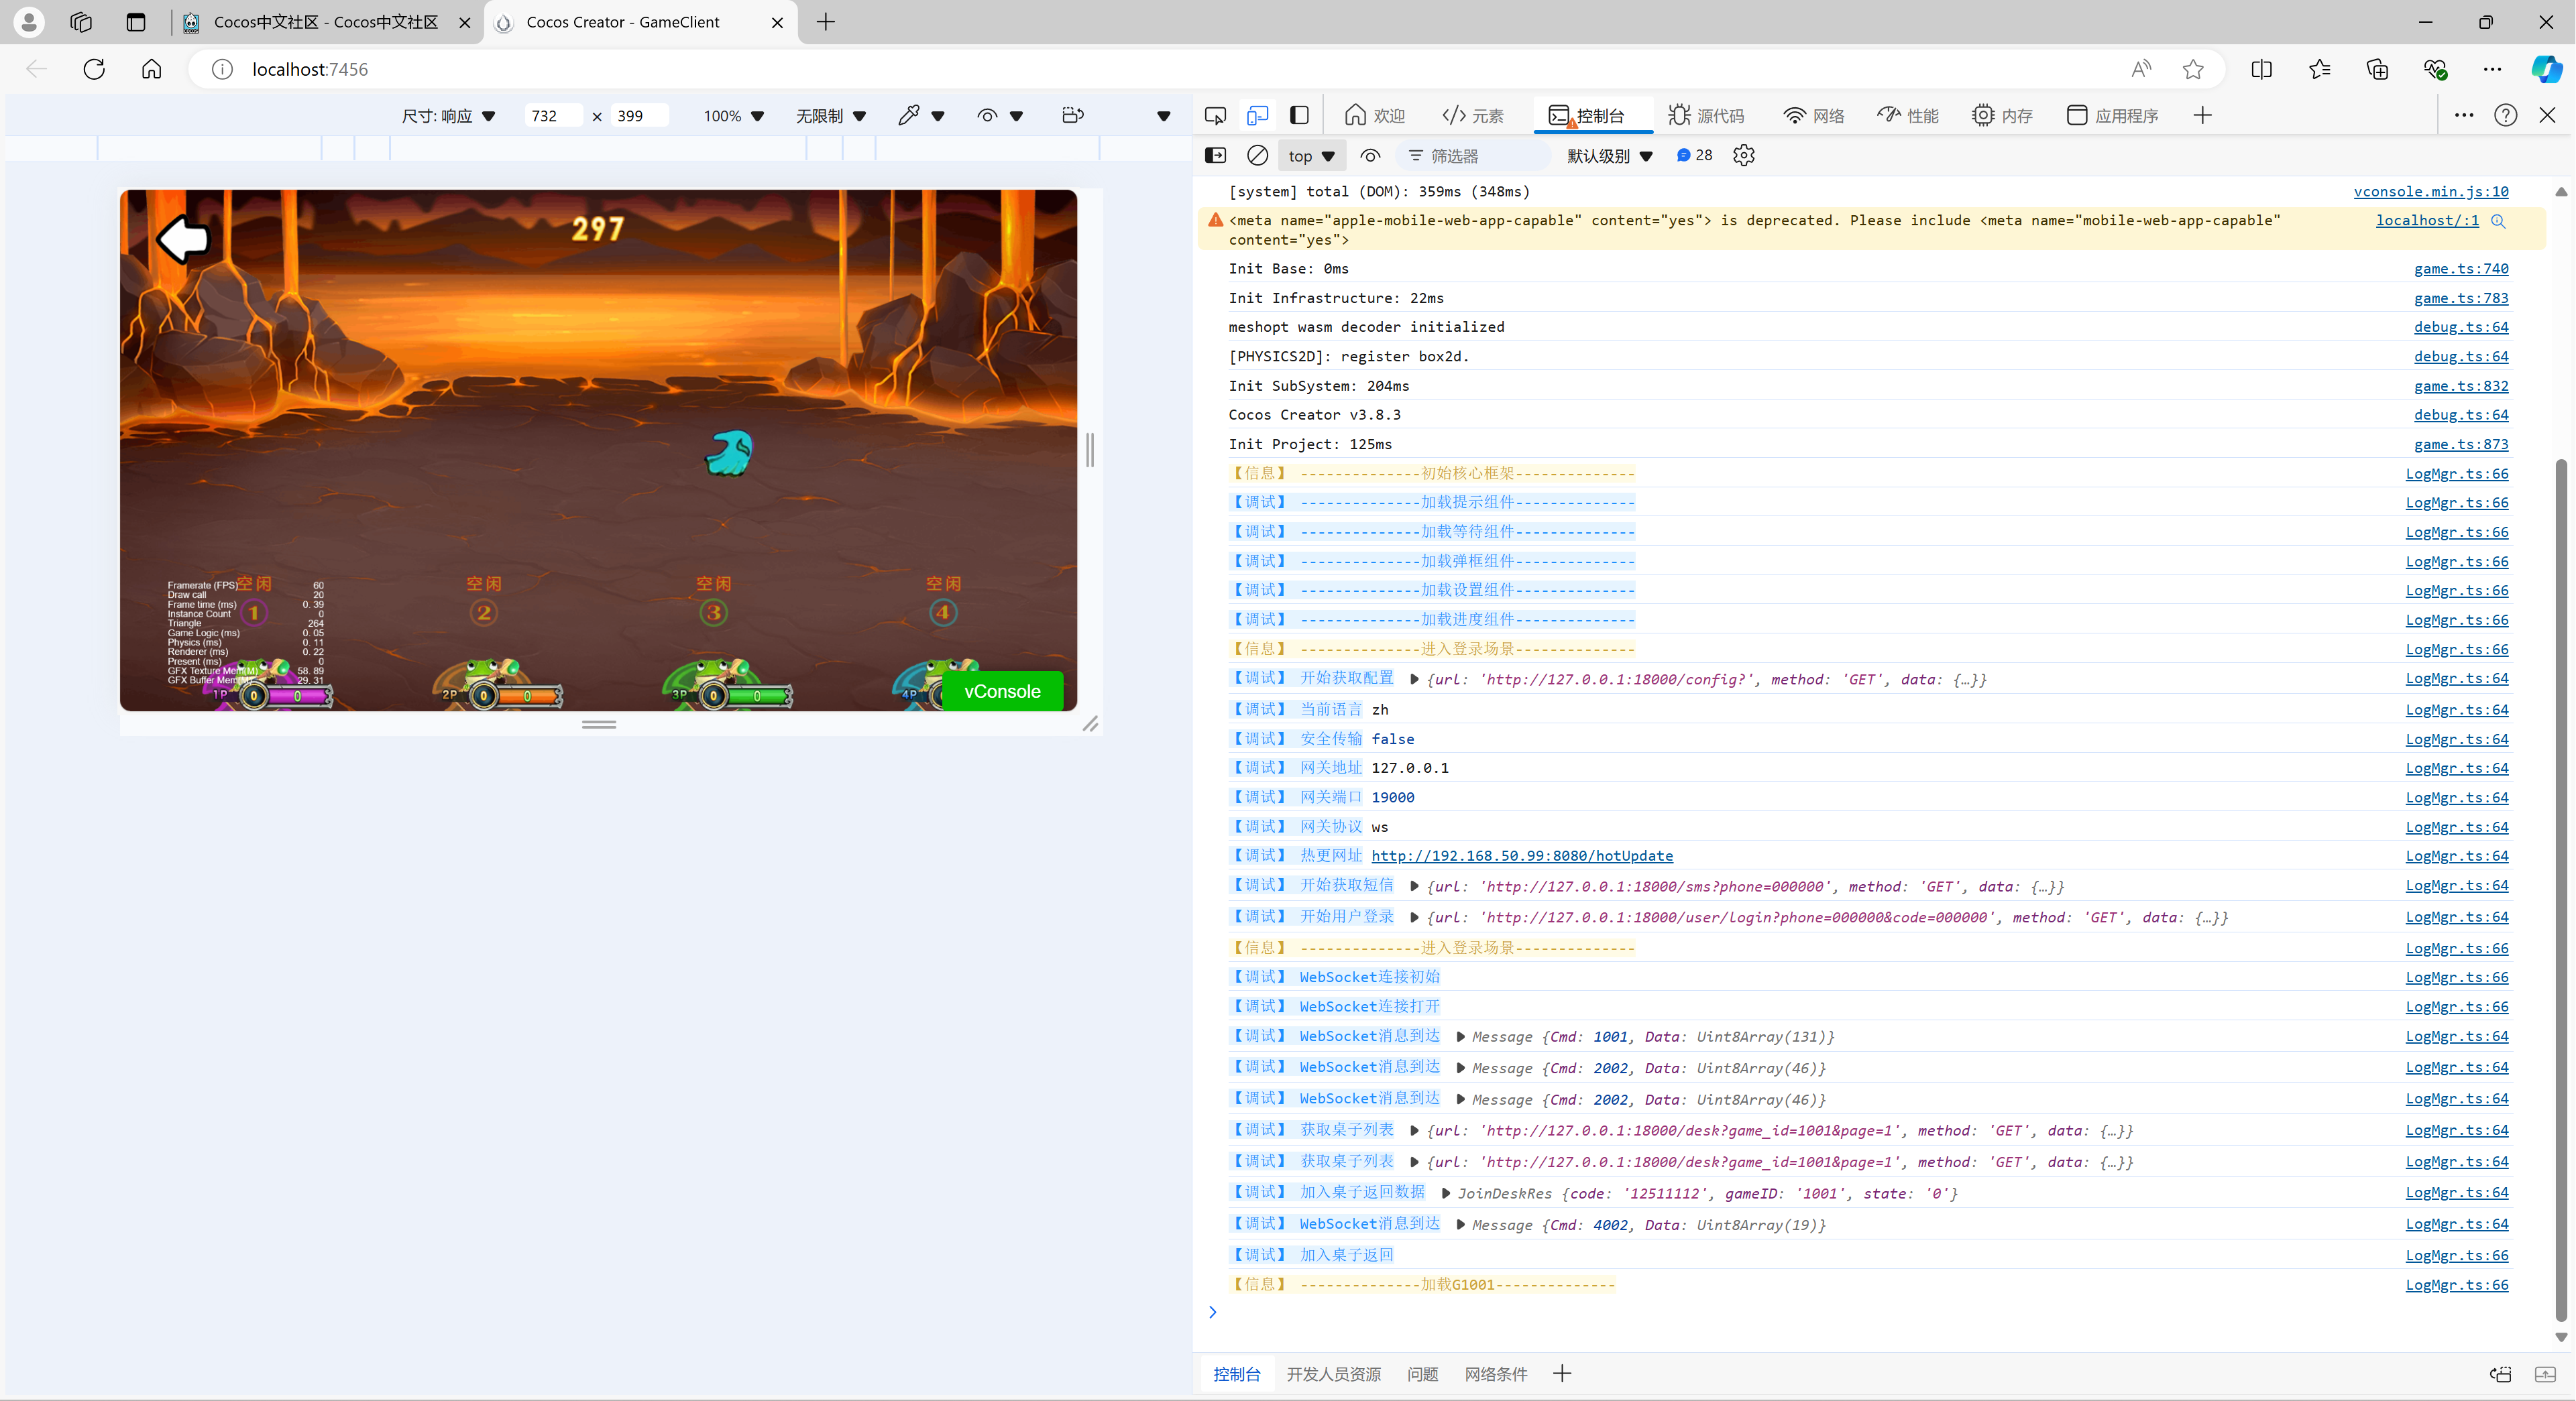This screenshot has height=1401, width=2576.
Task: Open the 默认级别 log level dropdown
Action: [x=1609, y=156]
